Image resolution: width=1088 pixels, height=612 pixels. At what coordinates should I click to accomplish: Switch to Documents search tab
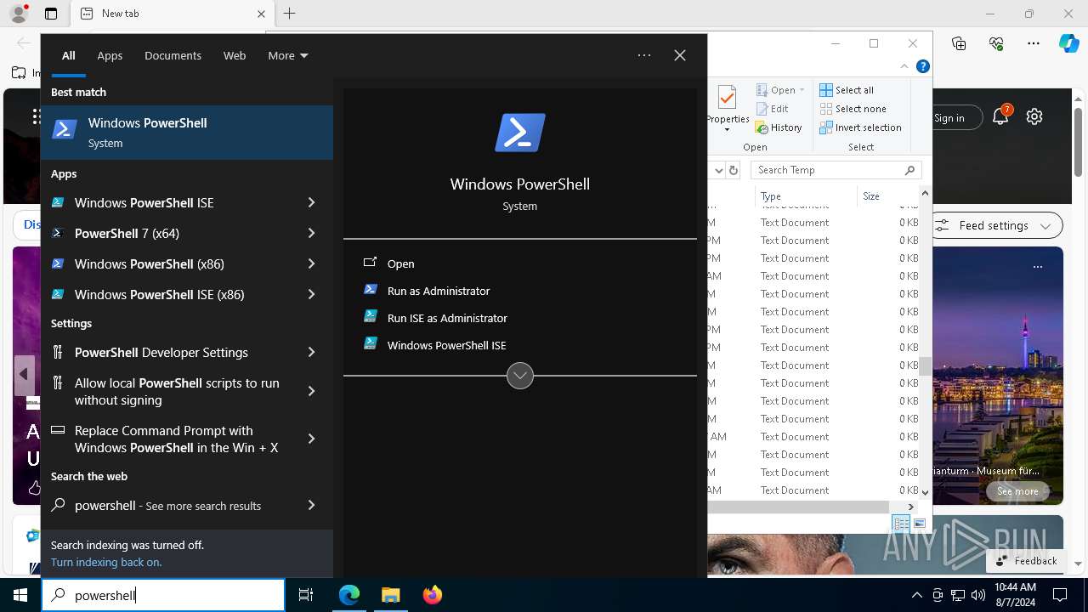click(173, 55)
